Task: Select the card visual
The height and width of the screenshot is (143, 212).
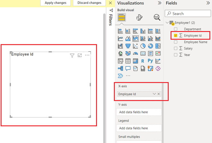Action: coord(143,54)
